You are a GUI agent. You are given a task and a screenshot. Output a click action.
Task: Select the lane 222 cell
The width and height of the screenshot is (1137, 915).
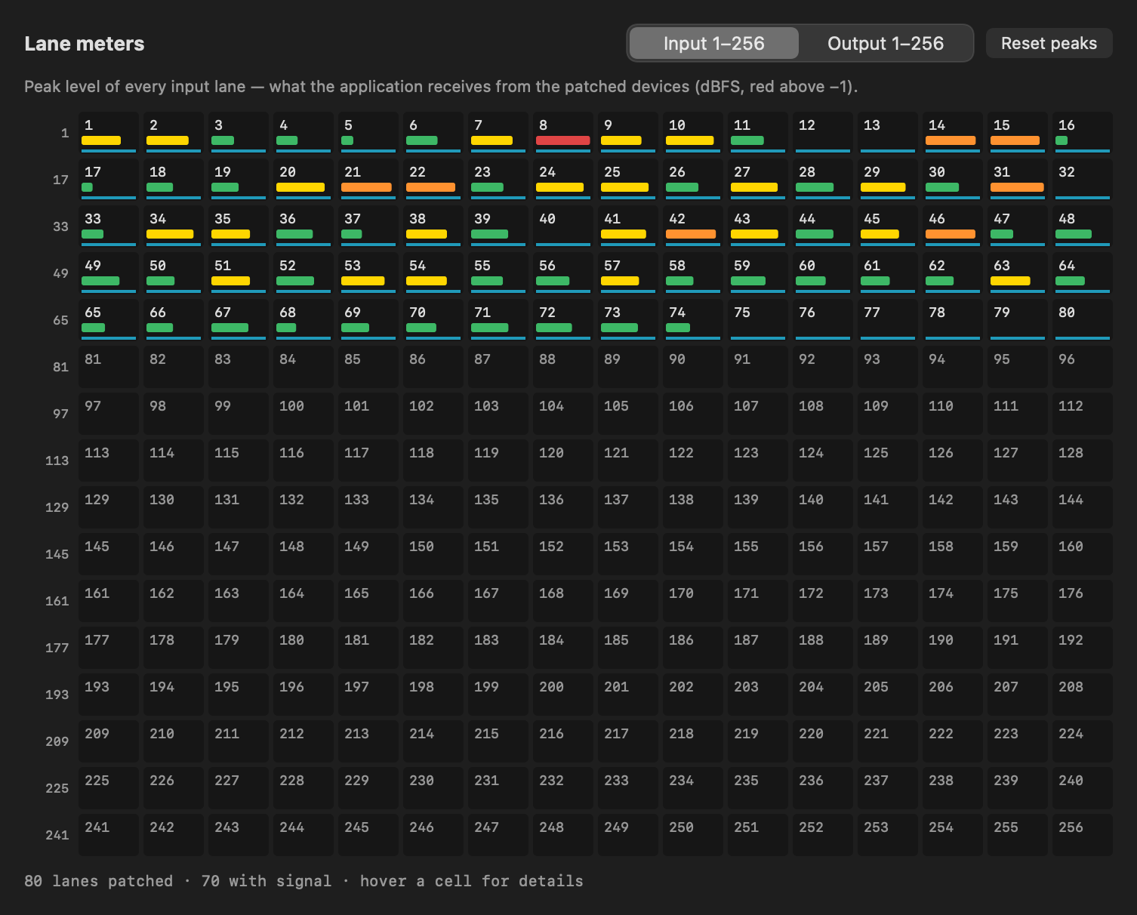click(x=953, y=742)
